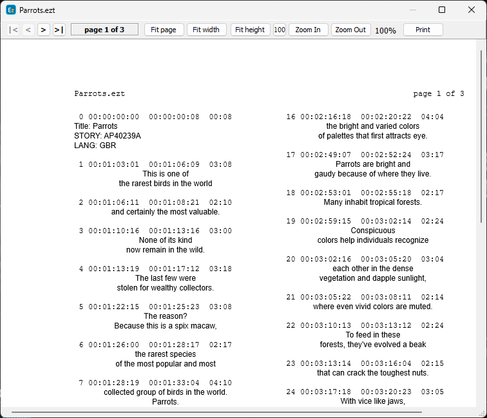Viewport: 487px width, 418px height.
Task: Close the Parrots.ezt preview window
Action: pos(472,10)
